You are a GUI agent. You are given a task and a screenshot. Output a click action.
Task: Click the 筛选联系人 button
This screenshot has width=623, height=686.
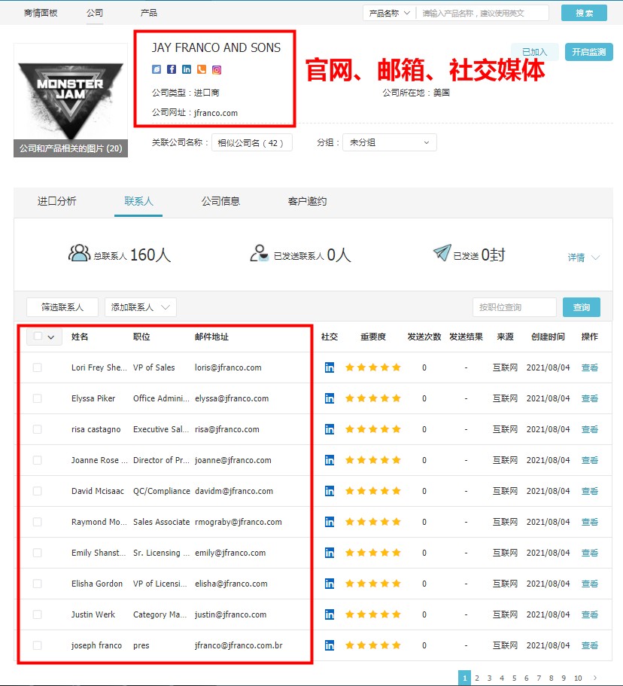(x=62, y=307)
